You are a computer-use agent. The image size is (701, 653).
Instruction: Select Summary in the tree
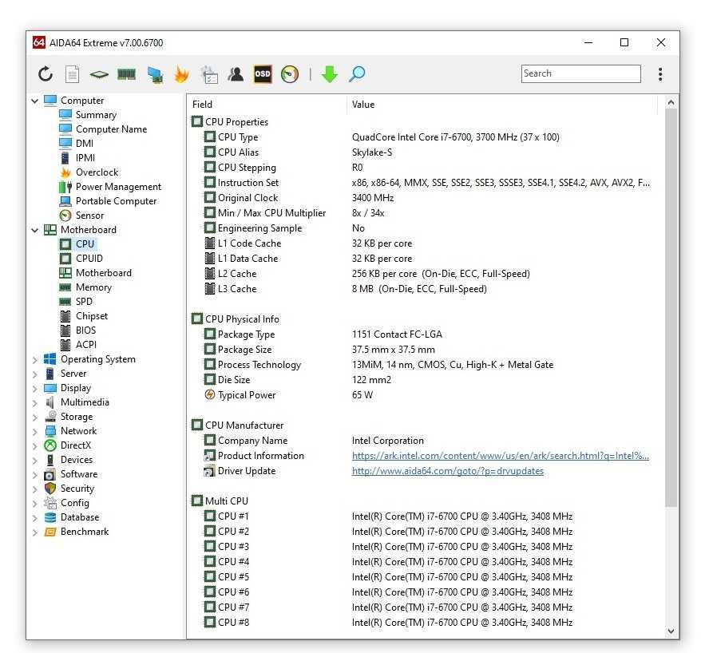click(x=96, y=115)
